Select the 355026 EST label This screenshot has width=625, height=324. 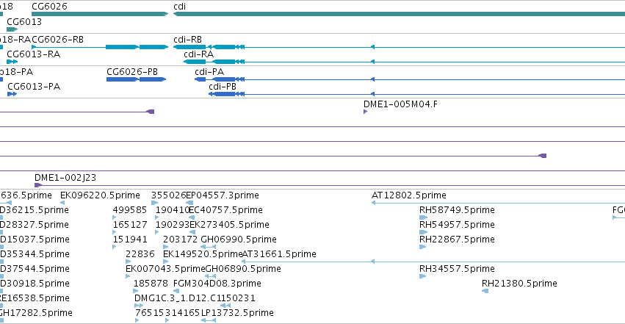point(168,195)
